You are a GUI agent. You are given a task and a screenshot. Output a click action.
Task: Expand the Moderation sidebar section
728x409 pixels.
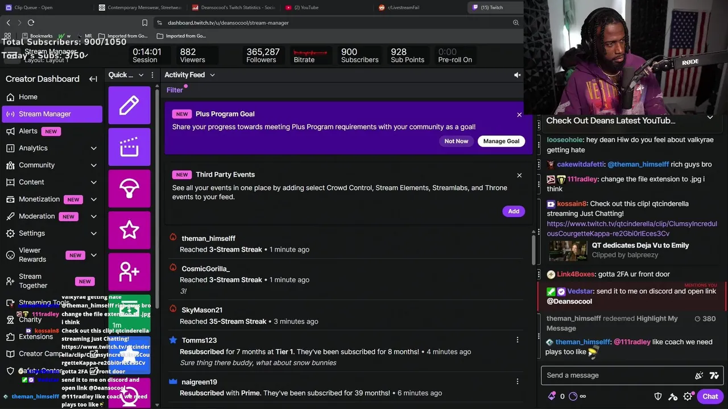[x=93, y=216]
